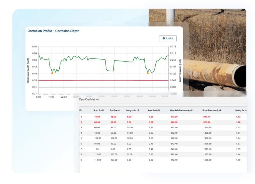Image resolution: width=255 pixels, height=184 pixels.
Task: Click the 0.374 wall thickness tick label
Action: coord(173,46)
